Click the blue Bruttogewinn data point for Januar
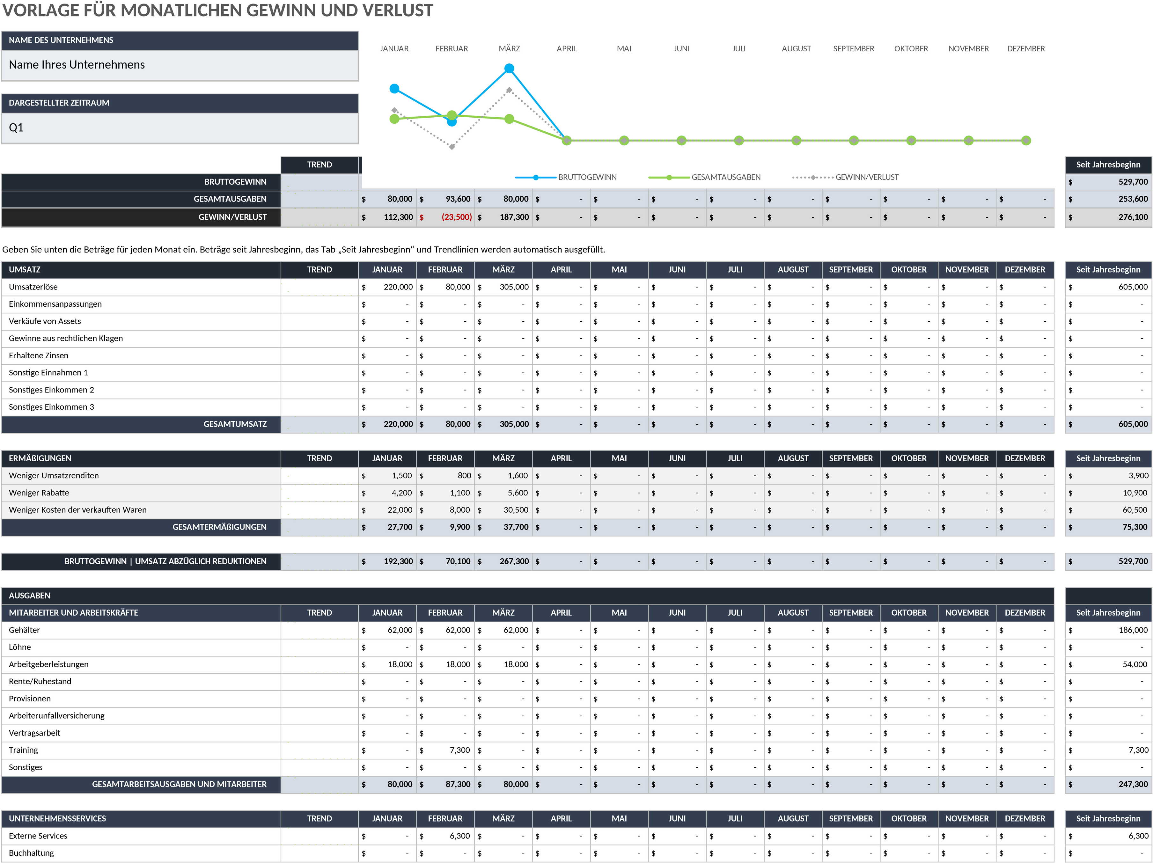Viewport: 1153px width, 863px height. [x=394, y=89]
